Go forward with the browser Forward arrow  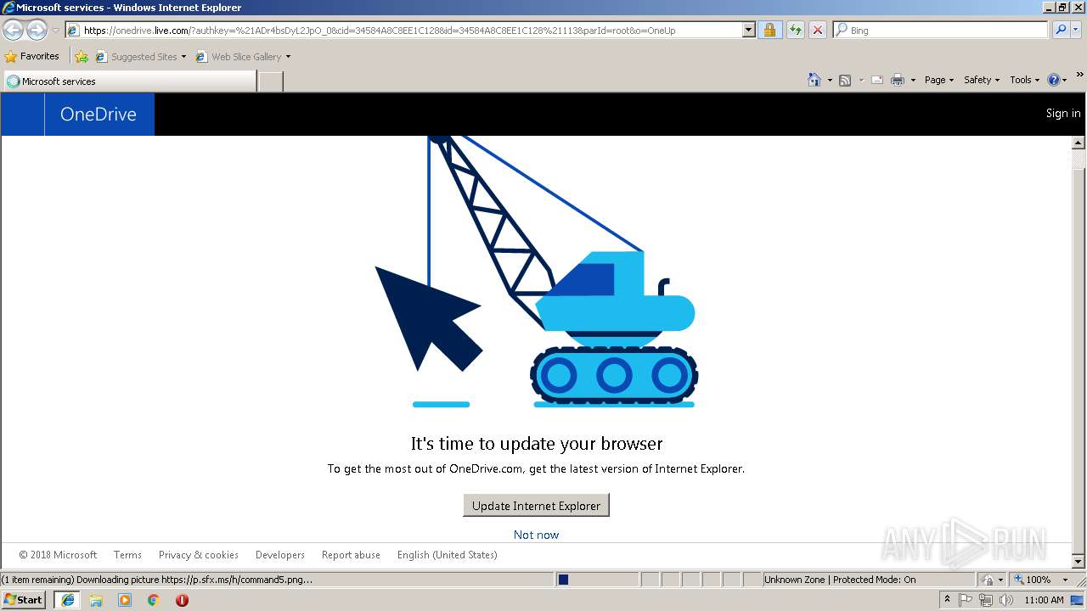37,31
